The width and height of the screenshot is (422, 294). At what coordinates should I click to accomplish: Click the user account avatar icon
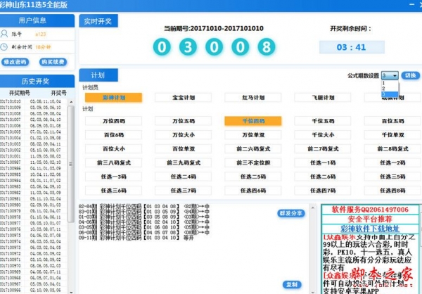tap(4, 34)
